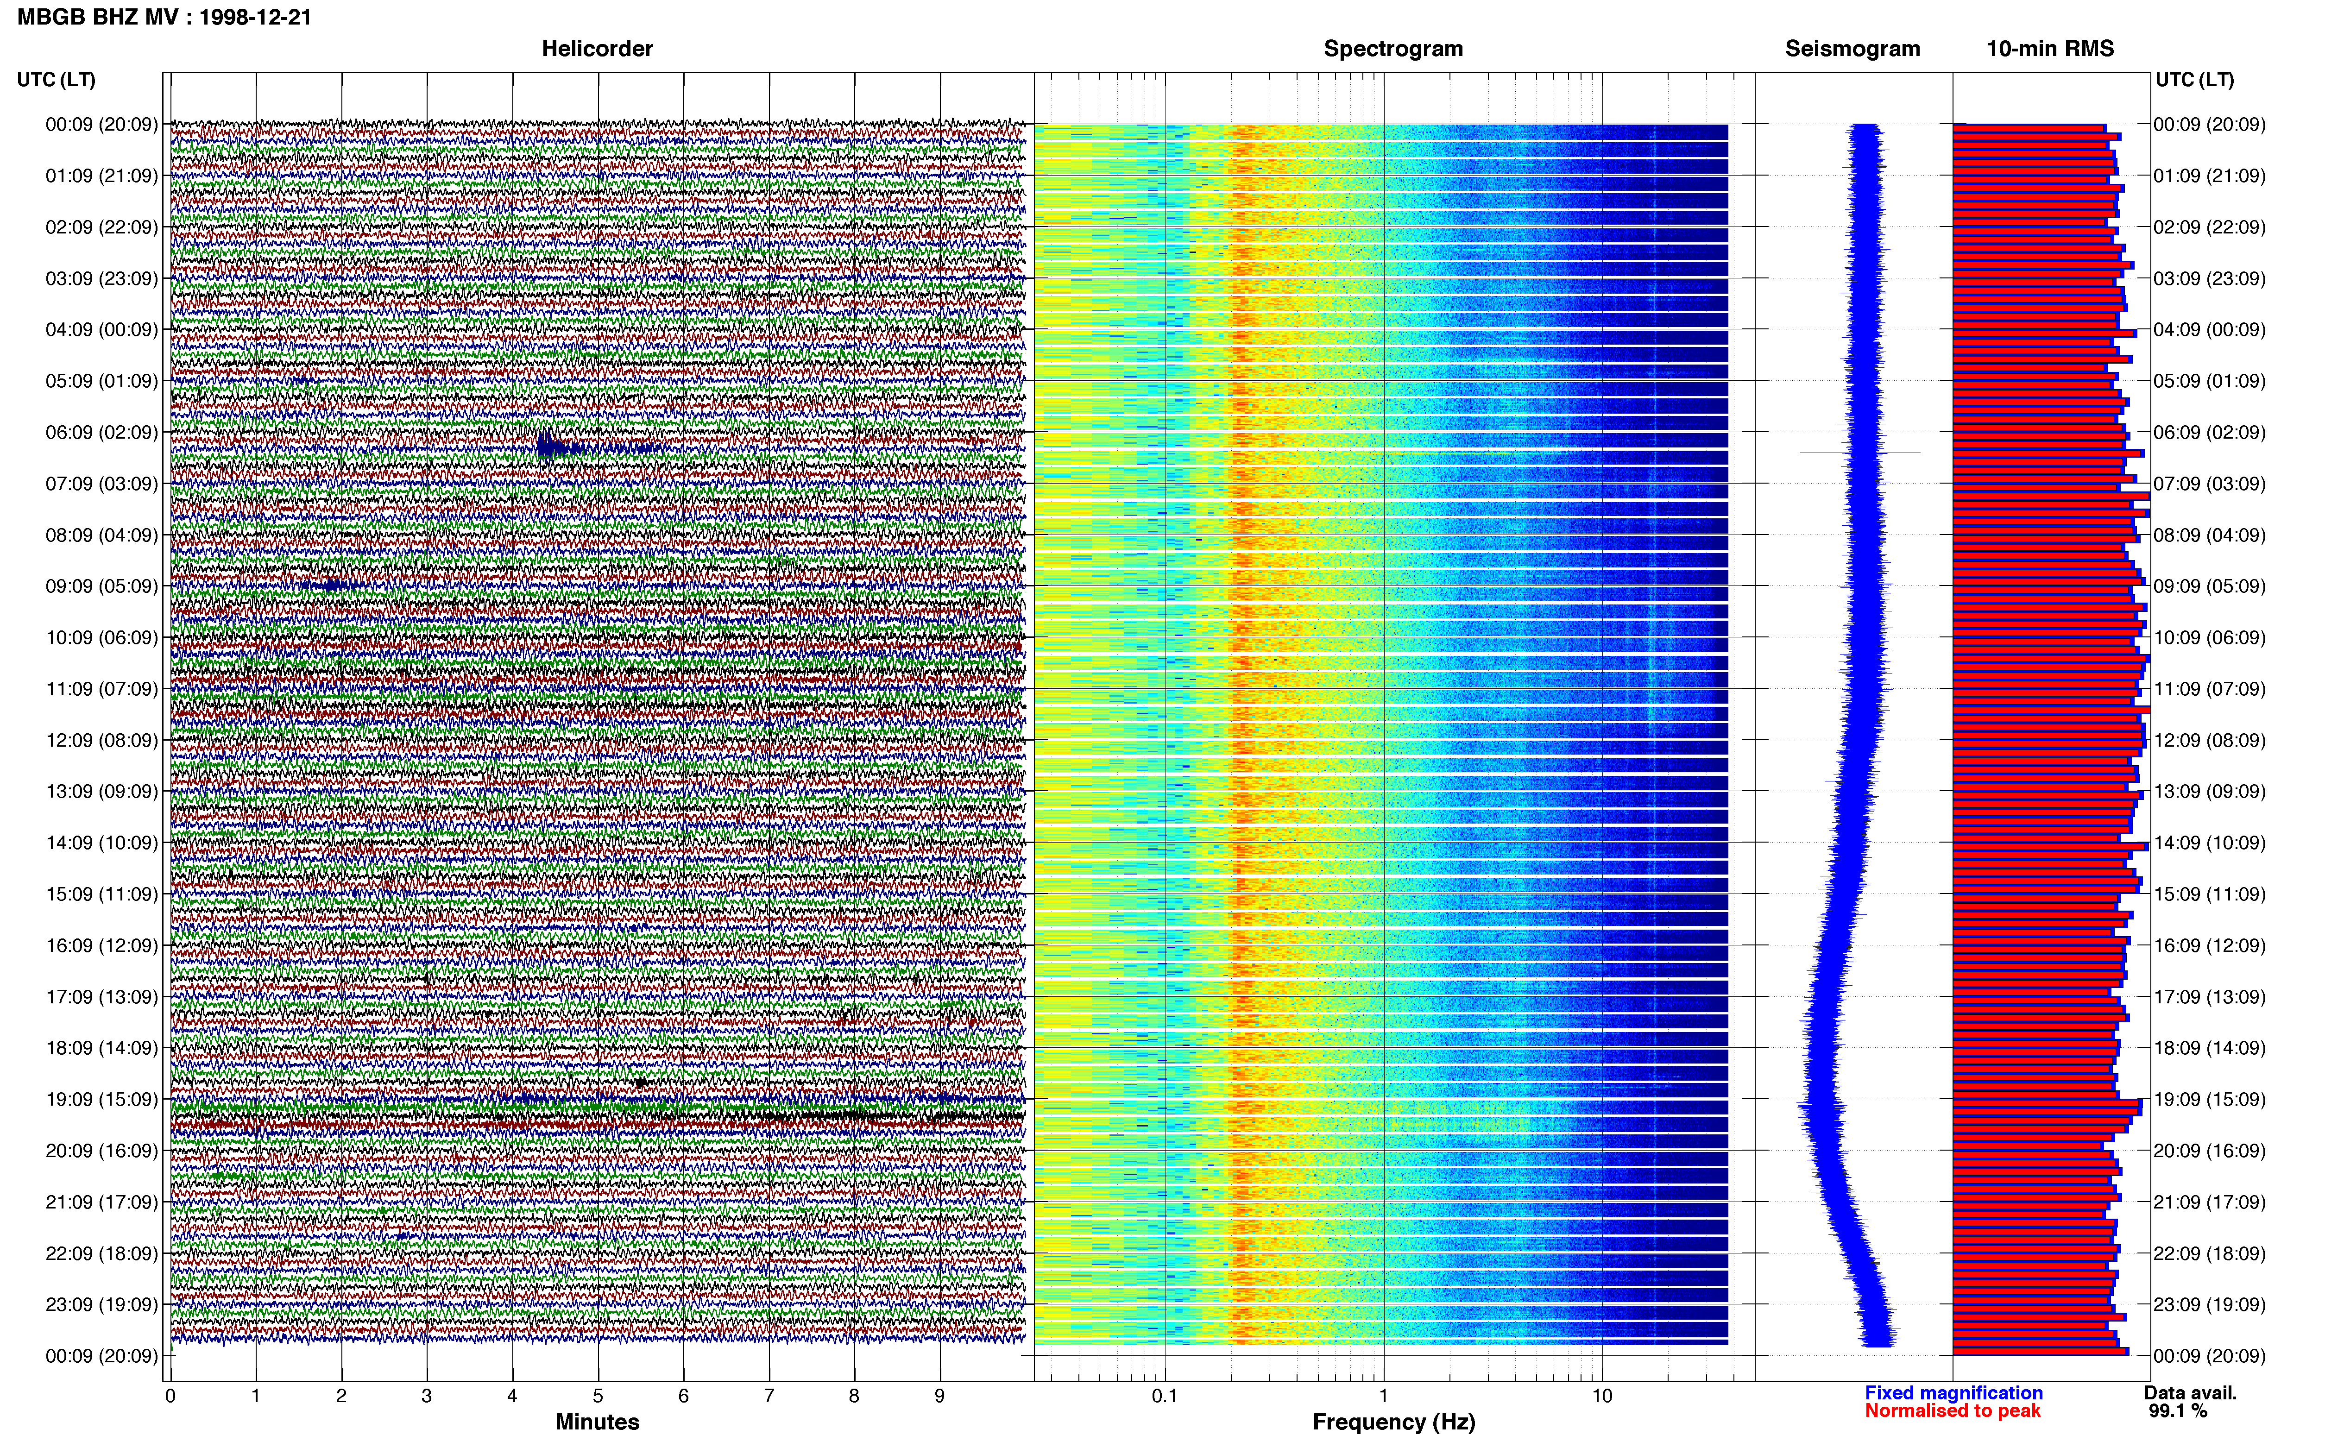Click the 'Seismogram' panel heading

1852,48
